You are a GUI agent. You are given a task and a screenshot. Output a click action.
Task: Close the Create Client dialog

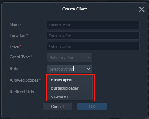pos(142,10)
